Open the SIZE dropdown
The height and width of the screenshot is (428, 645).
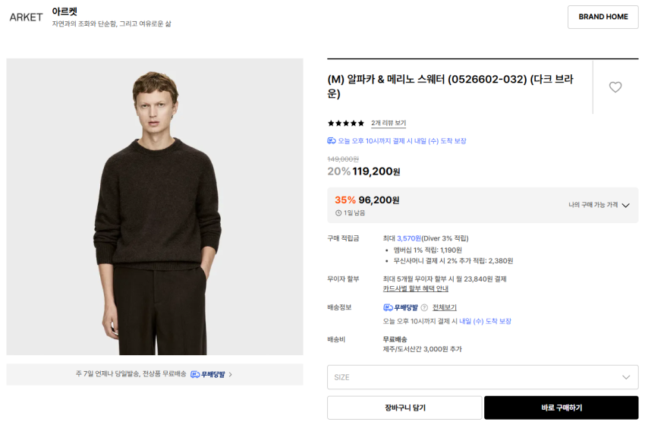(x=483, y=377)
